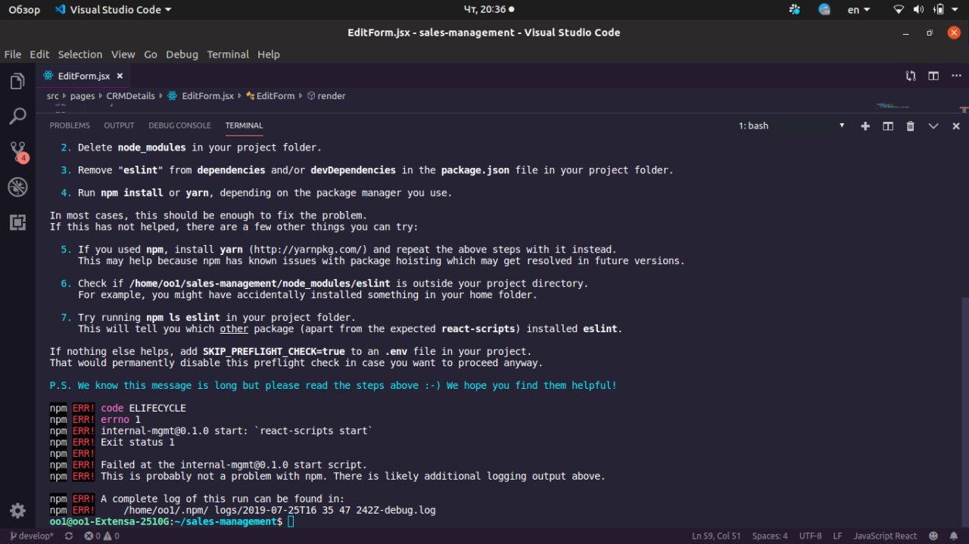Close the EditForm.jsx editor tab
This screenshot has height=544, width=969.
pyautogui.click(x=120, y=76)
